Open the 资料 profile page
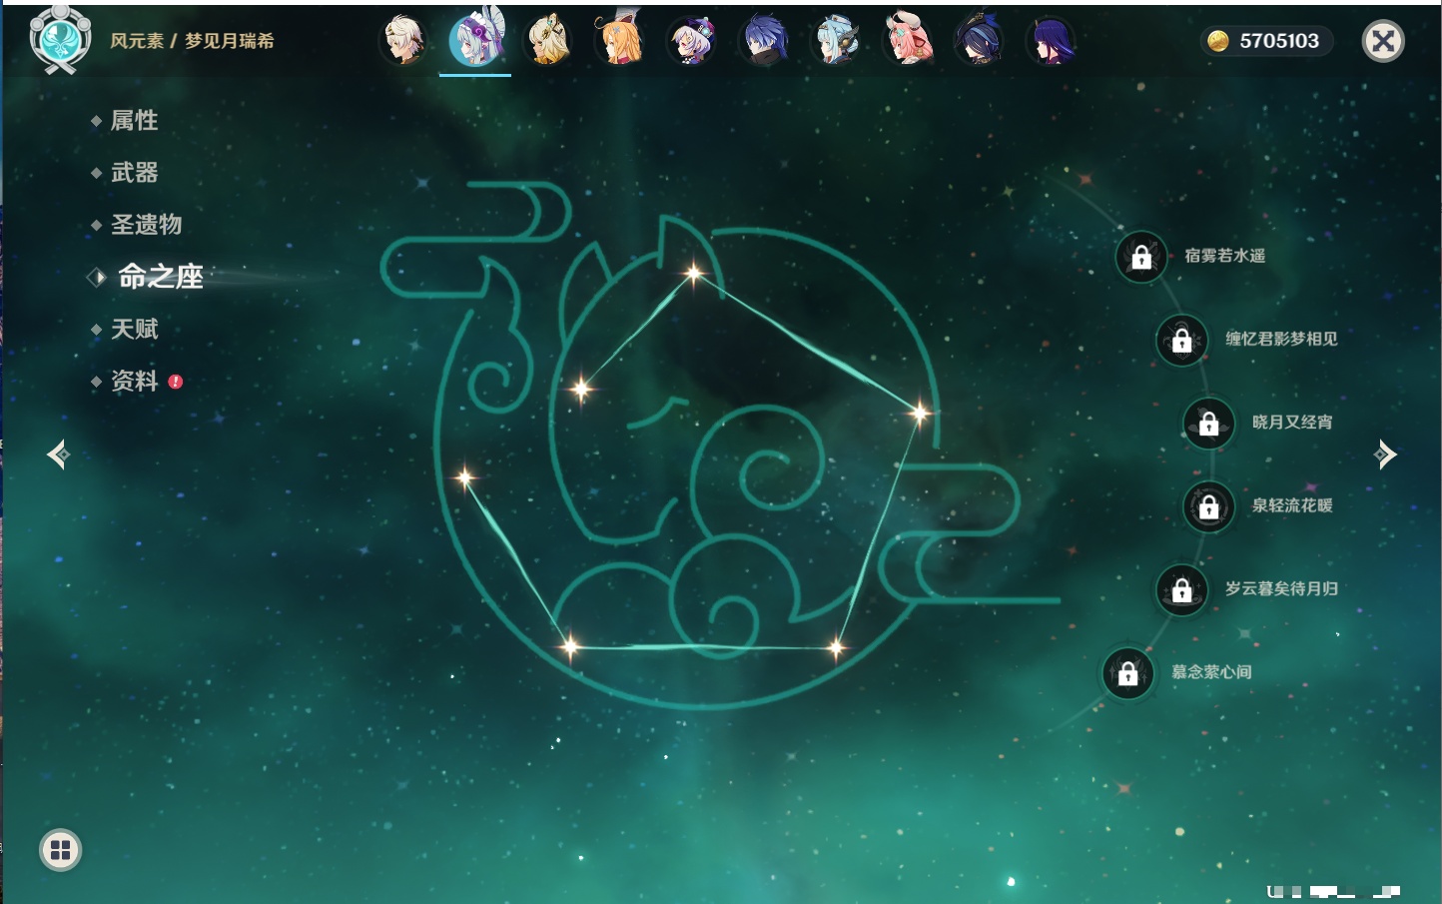The height and width of the screenshot is (904, 1442). (134, 381)
